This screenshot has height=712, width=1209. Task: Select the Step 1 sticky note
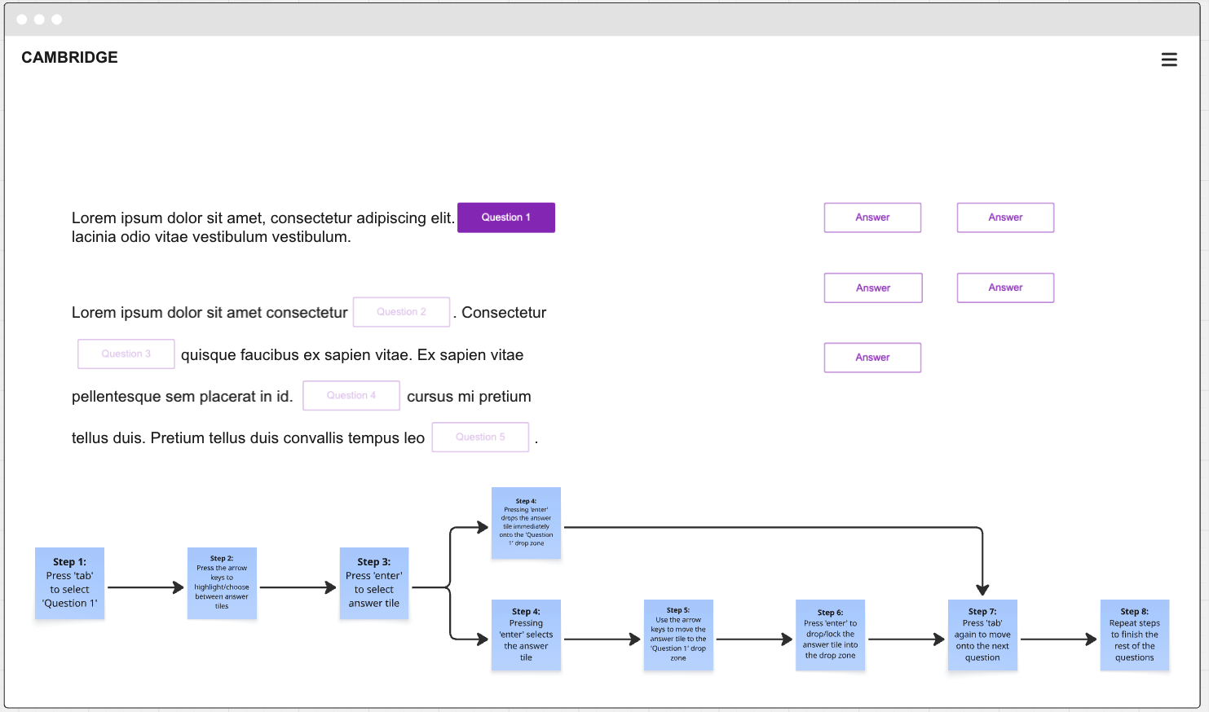point(69,583)
